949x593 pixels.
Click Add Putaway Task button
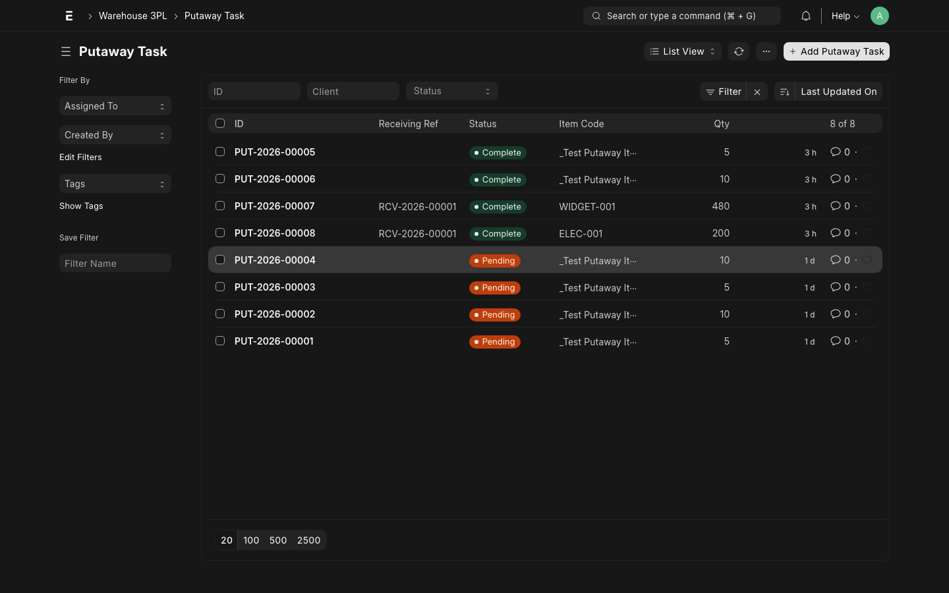click(x=836, y=51)
